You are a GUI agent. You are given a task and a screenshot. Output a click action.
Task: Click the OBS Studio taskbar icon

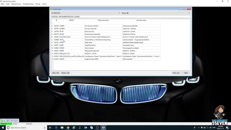tap(97, 128)
